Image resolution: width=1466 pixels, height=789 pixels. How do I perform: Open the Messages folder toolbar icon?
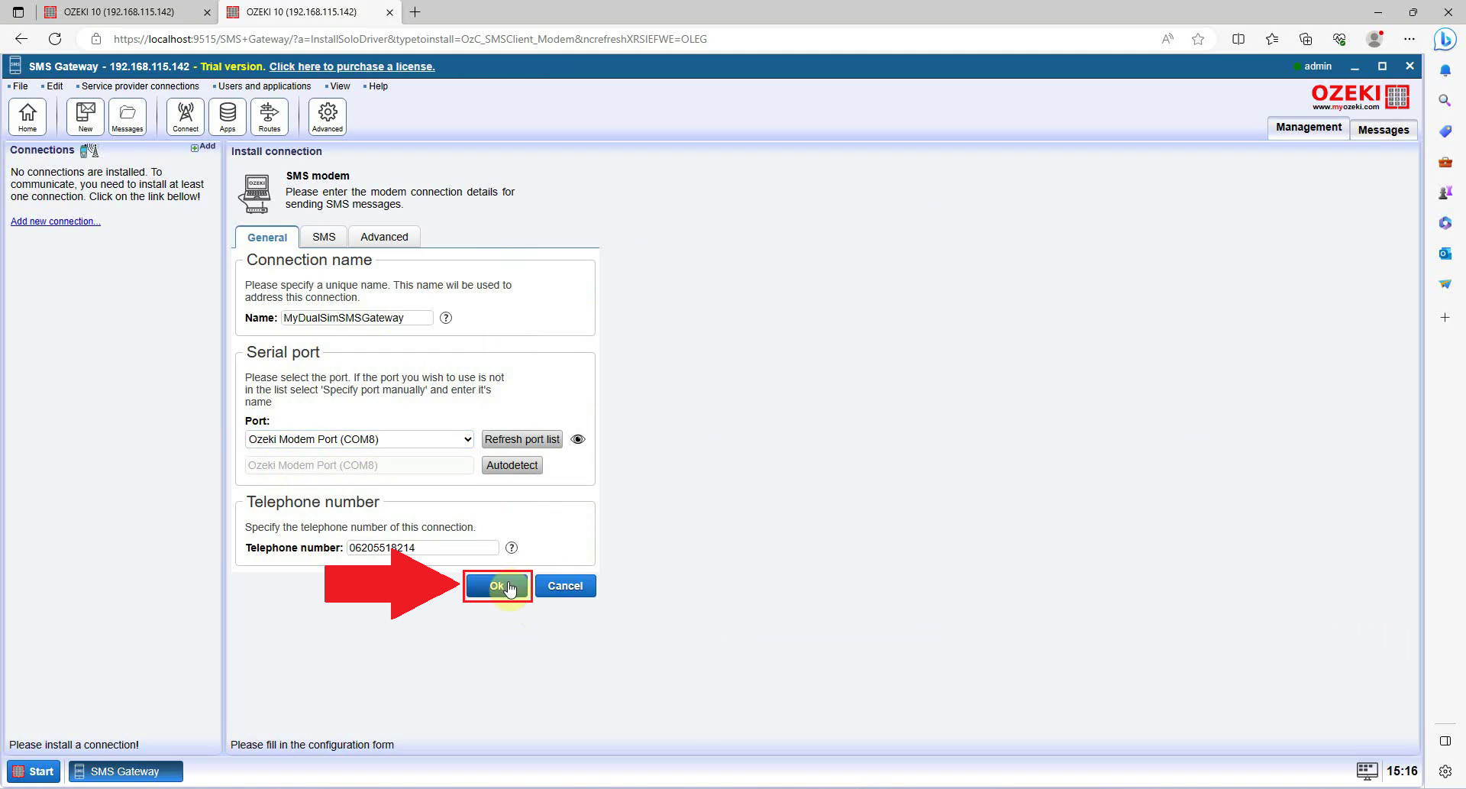point(128,117)
